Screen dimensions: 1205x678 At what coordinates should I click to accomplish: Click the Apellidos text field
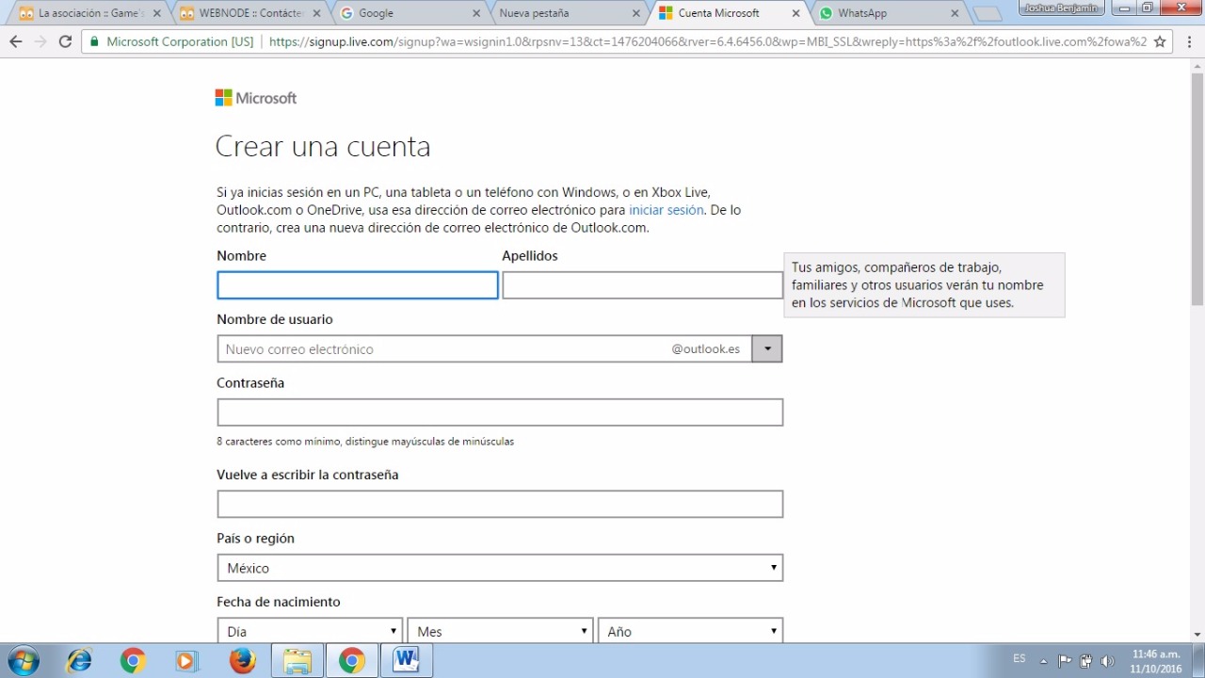pyautogui.click(x=642, y=285)
